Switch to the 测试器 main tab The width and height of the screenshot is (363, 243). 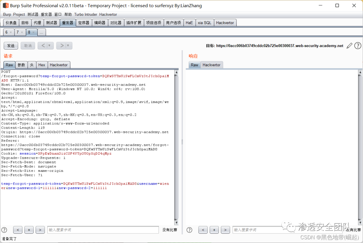tap(51, 23)
